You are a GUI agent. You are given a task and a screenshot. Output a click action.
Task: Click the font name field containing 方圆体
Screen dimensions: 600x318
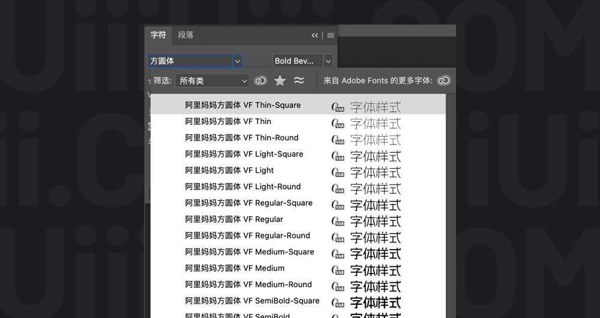(x=190, y=61)
